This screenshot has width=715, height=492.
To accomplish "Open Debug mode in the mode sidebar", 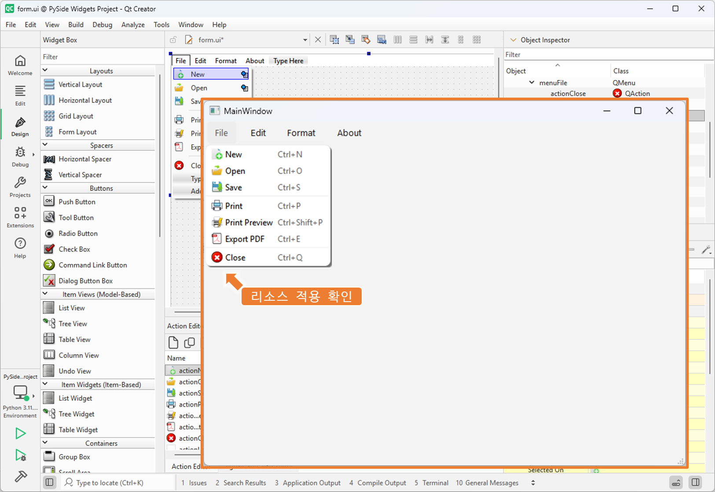I will point(20,157).
